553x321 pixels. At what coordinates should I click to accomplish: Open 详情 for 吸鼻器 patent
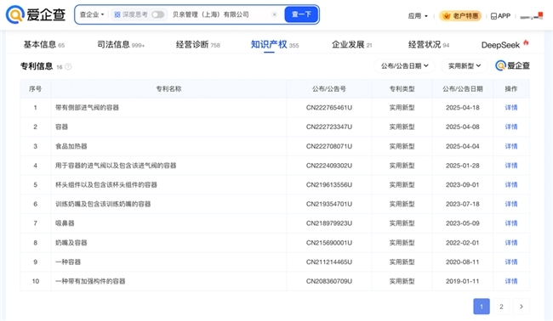tap(511, 223)
